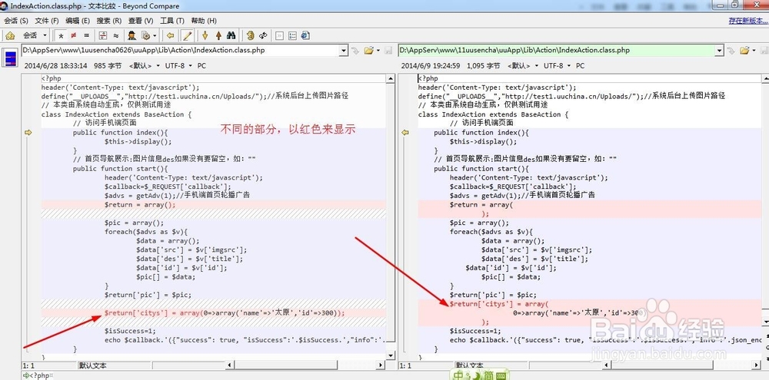Toggle the Edit pencil icon

[187, 35]
